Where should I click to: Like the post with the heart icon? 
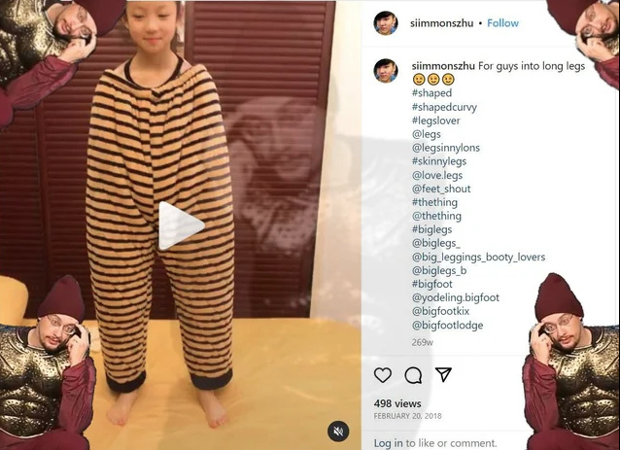pos(383,375)
